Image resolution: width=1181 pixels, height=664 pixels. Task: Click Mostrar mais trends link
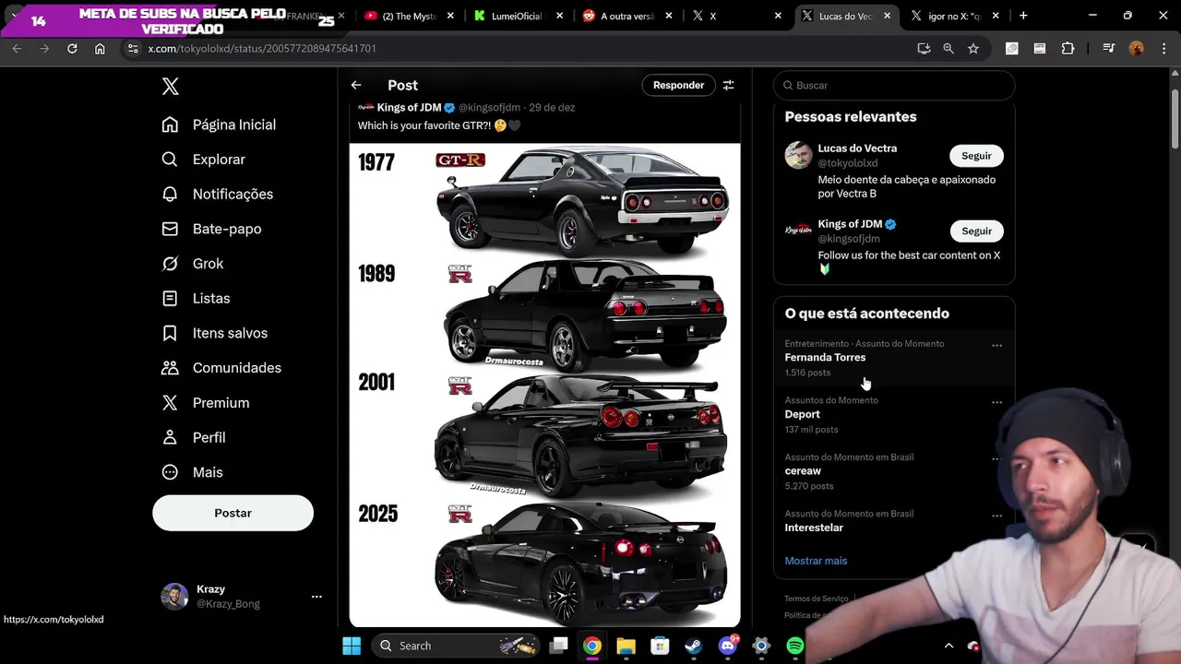[x=816, y=561]
